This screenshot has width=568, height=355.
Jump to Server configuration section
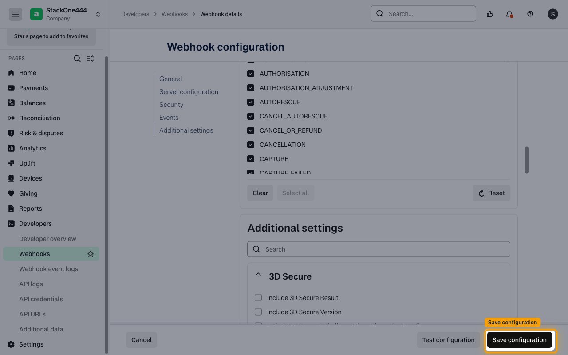click(x=189, y=92)
